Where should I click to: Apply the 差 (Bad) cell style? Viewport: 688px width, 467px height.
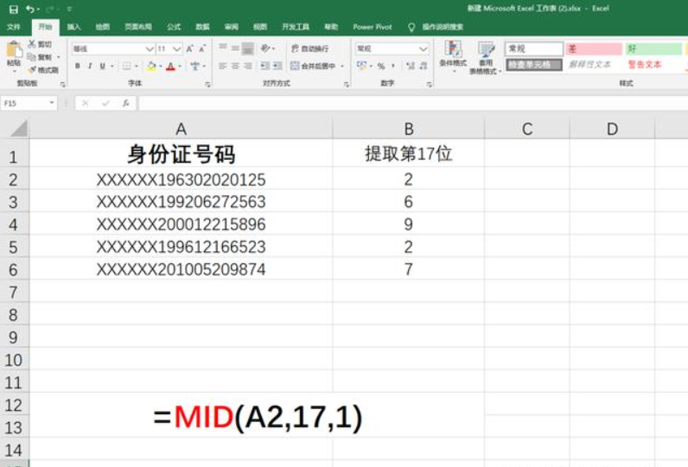coord(594,48)
